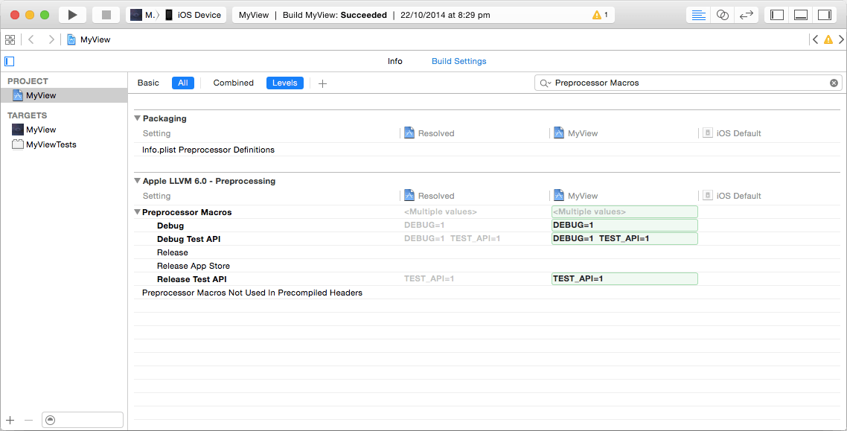Switch to the Info tab
847x431 pixels.
395,62
